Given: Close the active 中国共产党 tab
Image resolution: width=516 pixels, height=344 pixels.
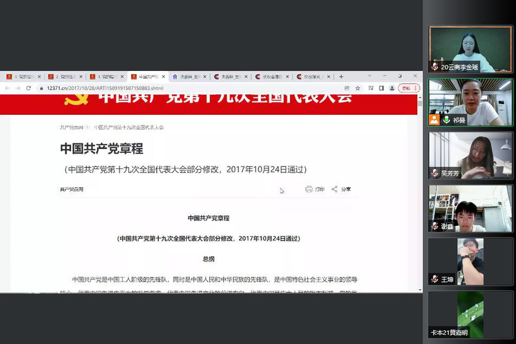Looking at the screenshot, I should [x=164, y=76].
